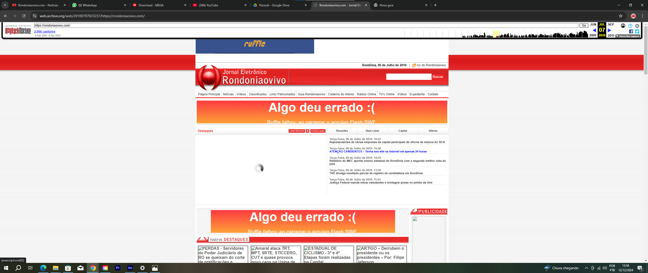Click the Rondoniaovivo search input field
The image size is (648, 273).
coord(409,77)
